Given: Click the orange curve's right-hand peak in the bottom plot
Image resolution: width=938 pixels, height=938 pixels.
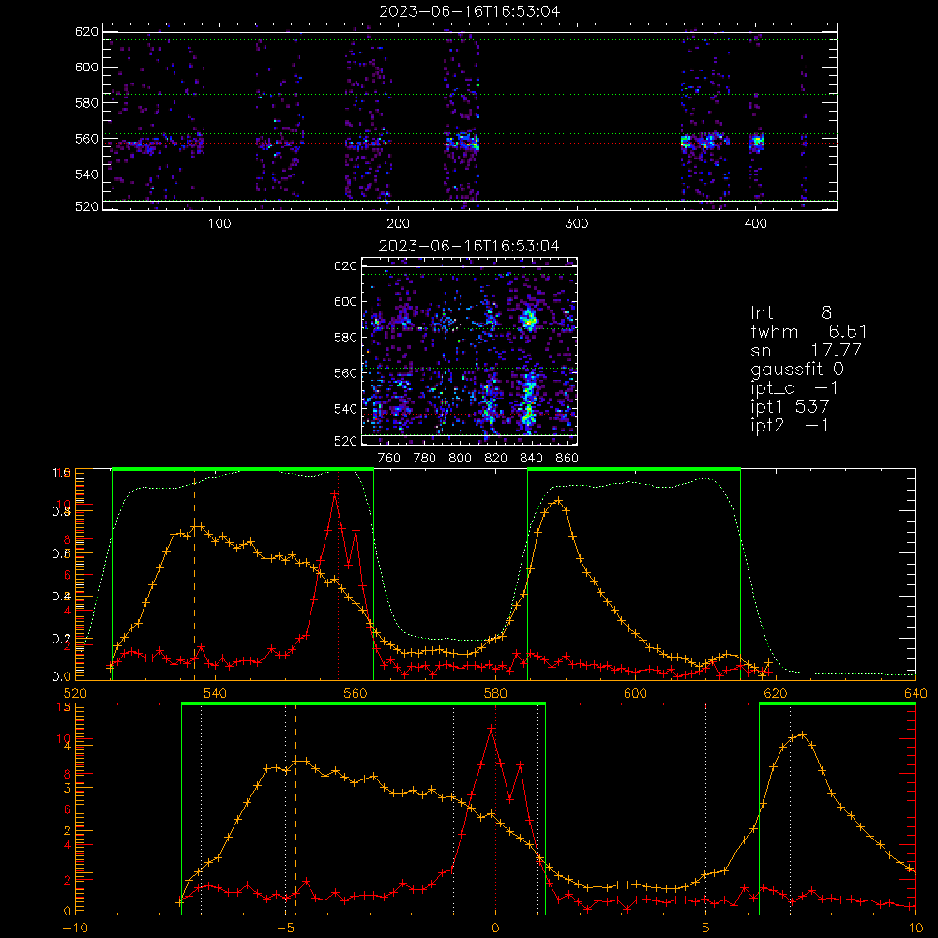Looking at the screenshot, I should click(802, 734).
